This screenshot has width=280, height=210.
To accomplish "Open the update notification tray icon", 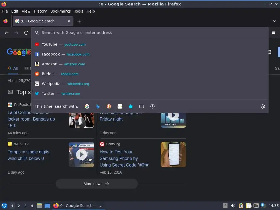I will 263,205.
